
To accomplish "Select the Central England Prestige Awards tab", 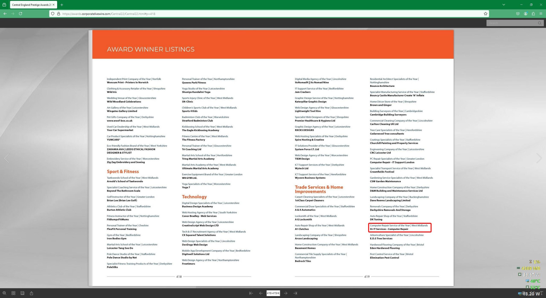I will pos(31,5).
